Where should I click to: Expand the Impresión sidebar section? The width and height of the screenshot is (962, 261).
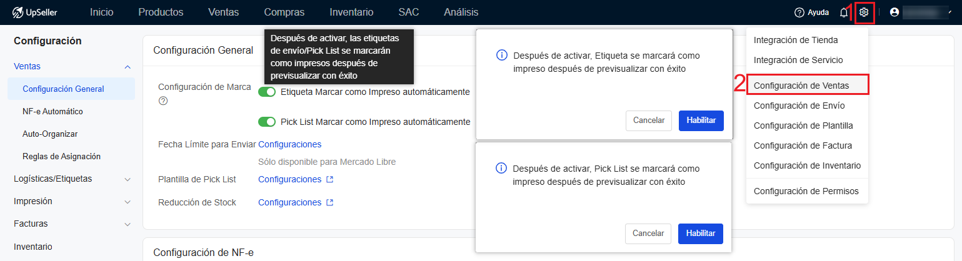pos(128,202)
